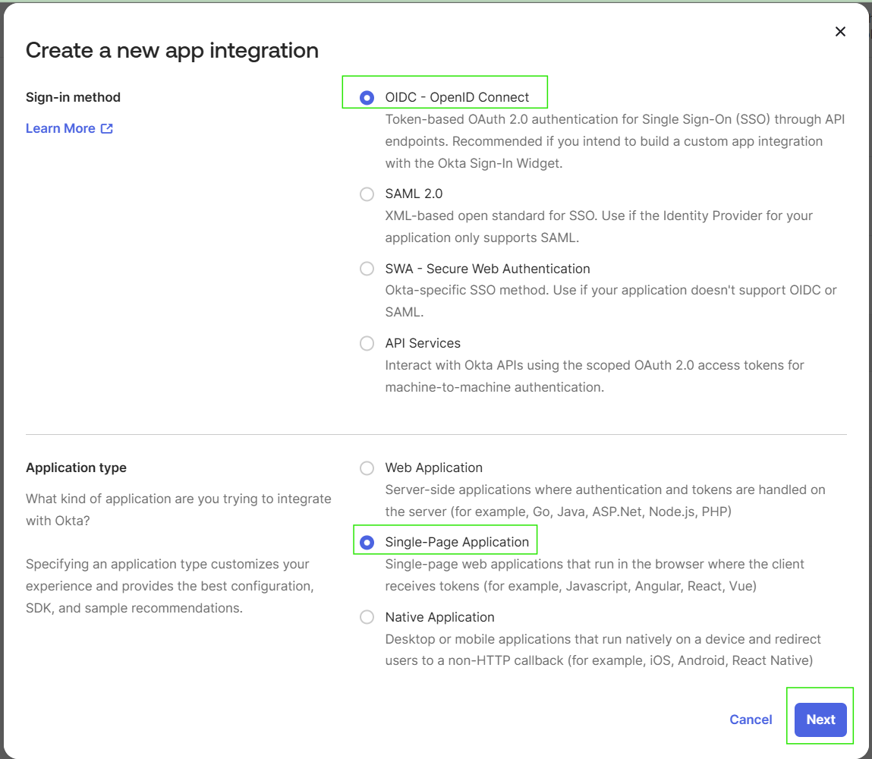Click the external link icon beside Learn More
The width and height of the screenshot is (872, 759).
tap(107, 128)
